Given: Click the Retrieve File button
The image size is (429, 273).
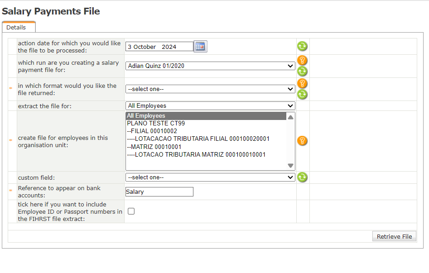Looking at the screenshot, I should point(394,236).
